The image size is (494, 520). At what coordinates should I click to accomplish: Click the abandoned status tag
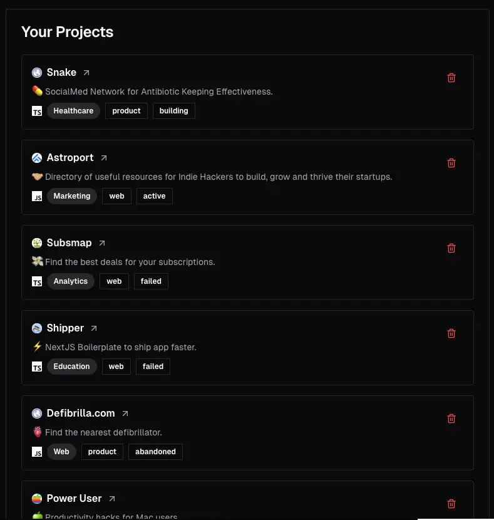(155, 452)
